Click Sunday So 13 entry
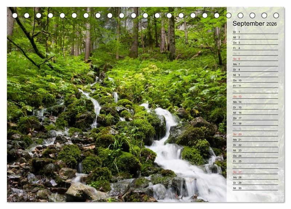The height and width of the screenshot is (209, 291). tap(255, 97)
